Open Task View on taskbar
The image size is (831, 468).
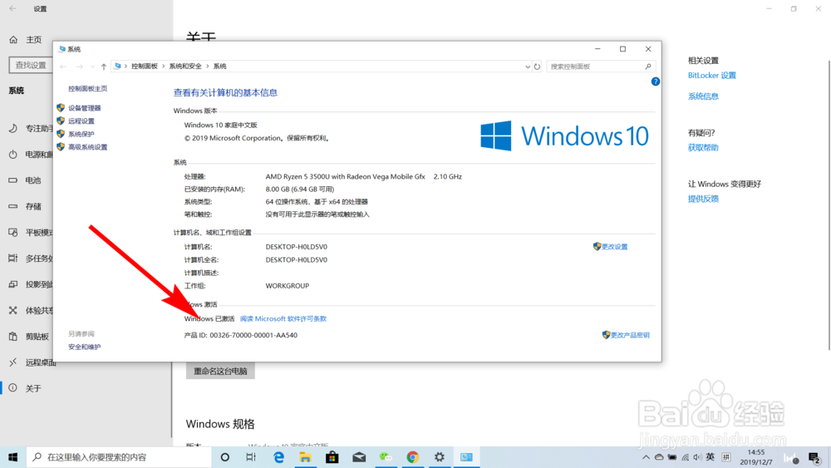pyautogui.click(x=251, y=457)
